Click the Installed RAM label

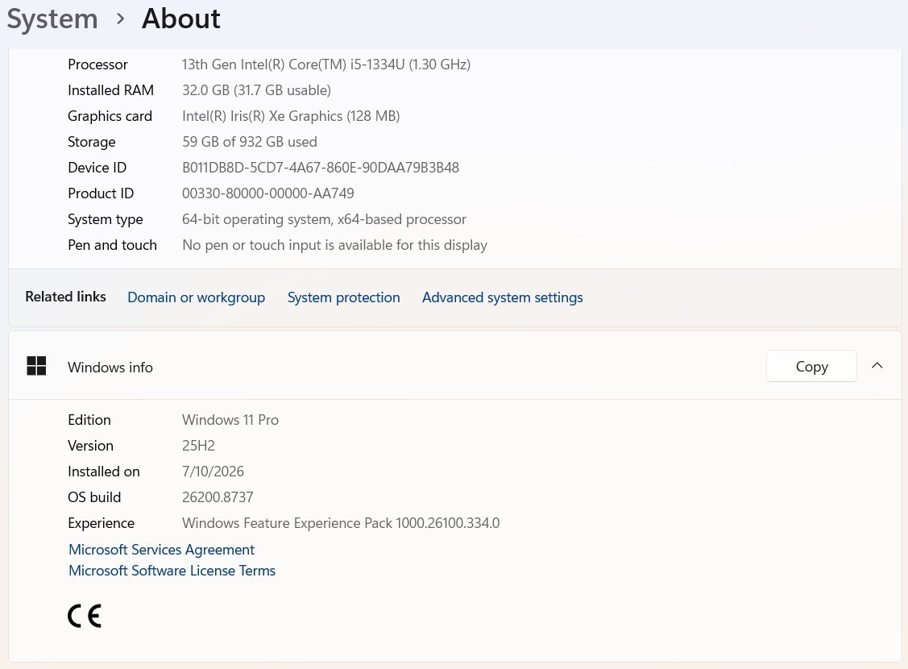coord(110,90)
